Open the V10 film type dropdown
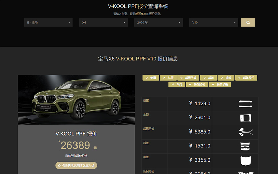This screenshot has height=174, width=278. pos(214,22)
